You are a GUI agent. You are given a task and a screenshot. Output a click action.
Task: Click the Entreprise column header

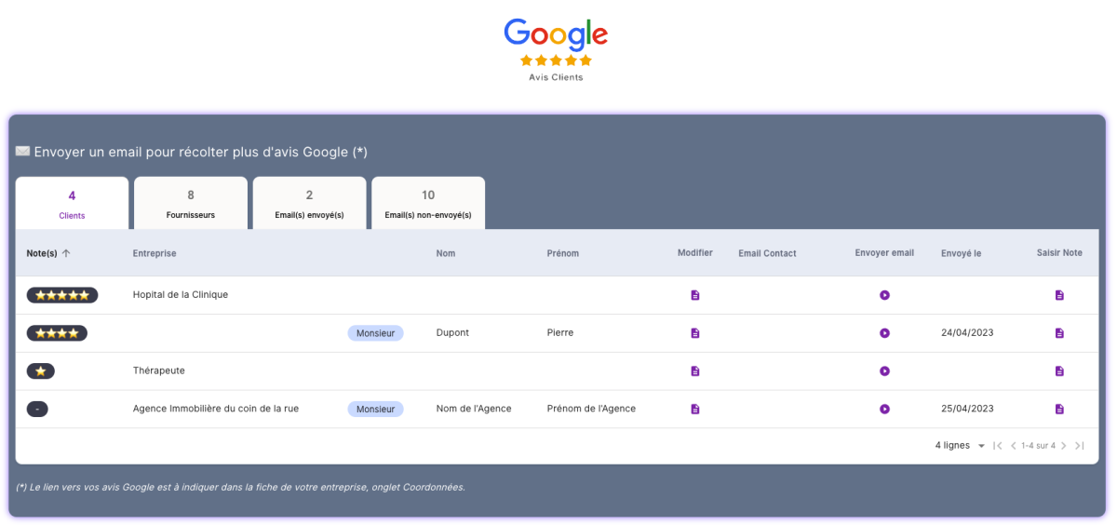[x=155, y=253]
